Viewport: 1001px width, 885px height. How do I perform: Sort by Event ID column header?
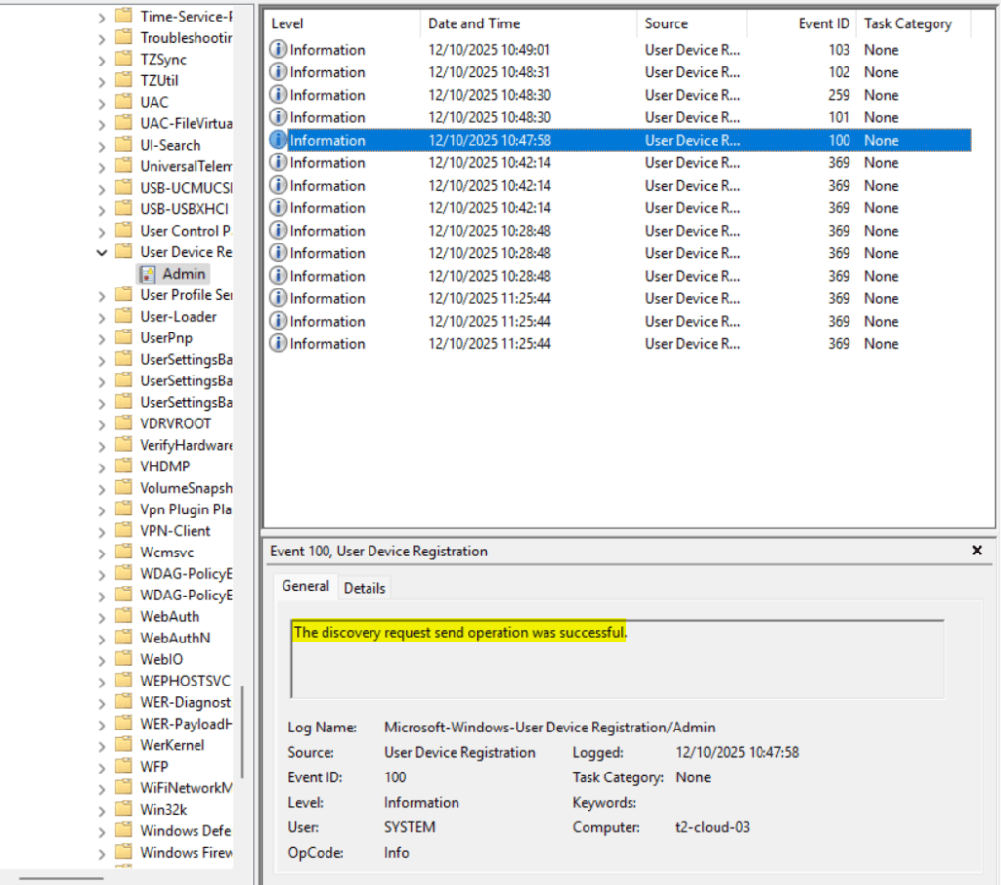coord(823,23)
